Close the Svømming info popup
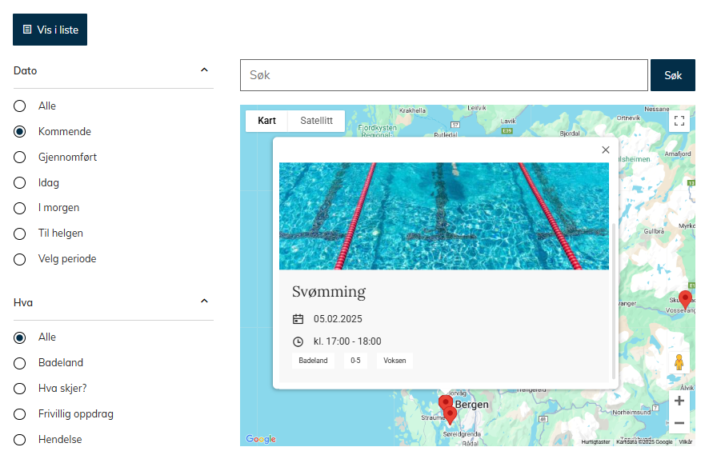721x459 pixels. [606, 150]
